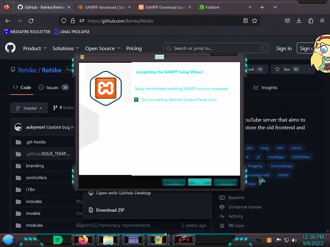The image size is (330, 247).
Task: Open the branding folder
Action: click(x=35, y=166)
